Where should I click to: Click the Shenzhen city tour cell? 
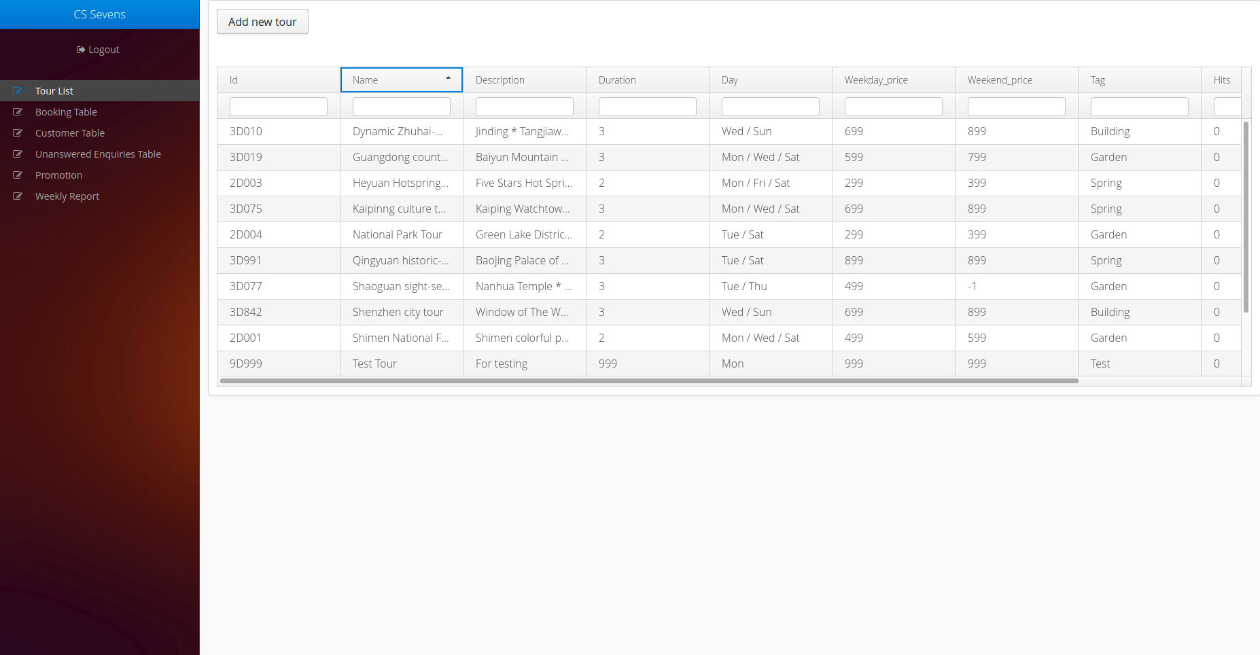(x=402, y=313)
